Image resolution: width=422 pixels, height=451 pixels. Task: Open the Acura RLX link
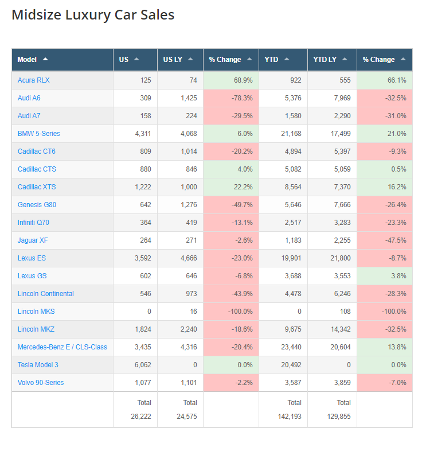pos(34,80)
